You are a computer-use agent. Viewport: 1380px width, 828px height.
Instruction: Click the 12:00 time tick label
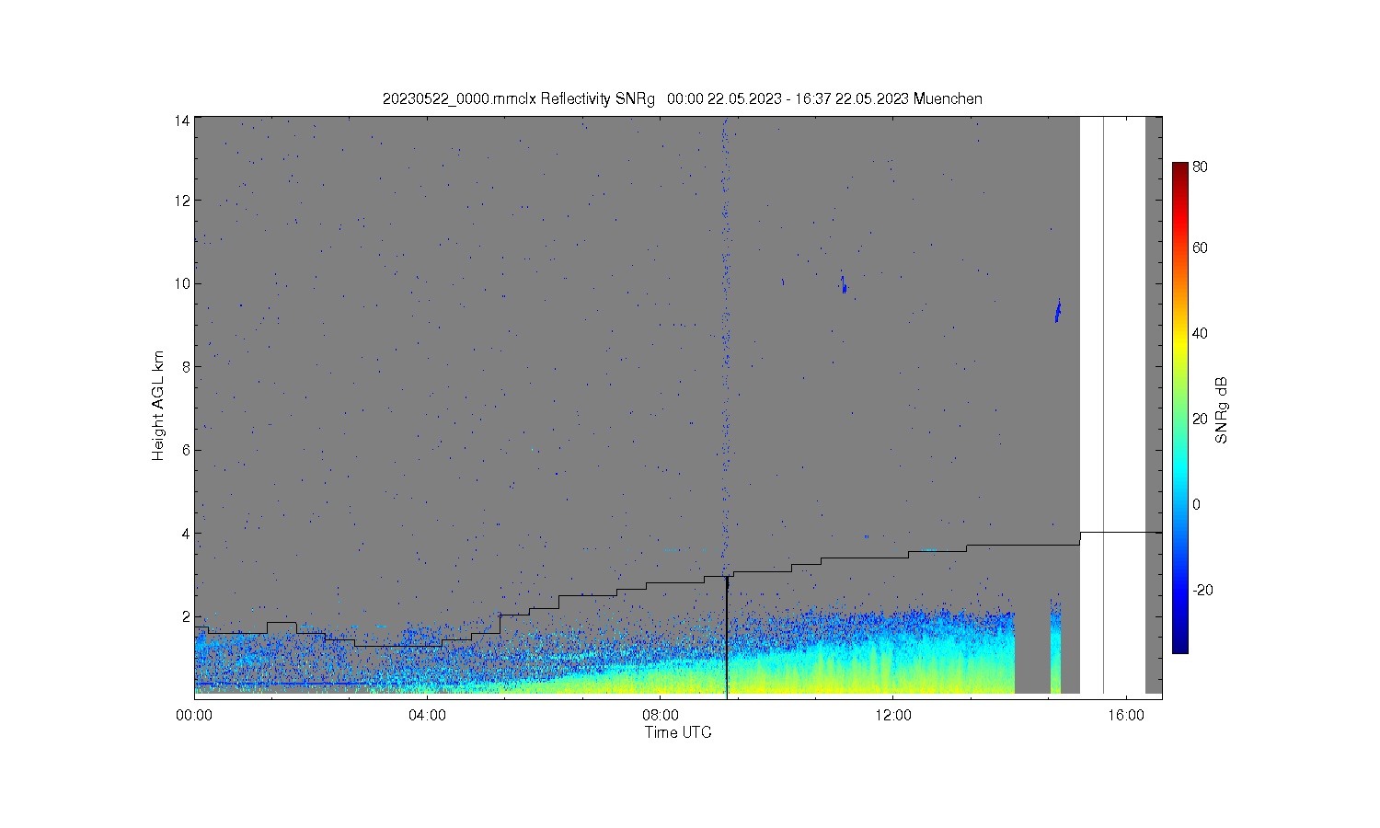[x=894, y=715]
